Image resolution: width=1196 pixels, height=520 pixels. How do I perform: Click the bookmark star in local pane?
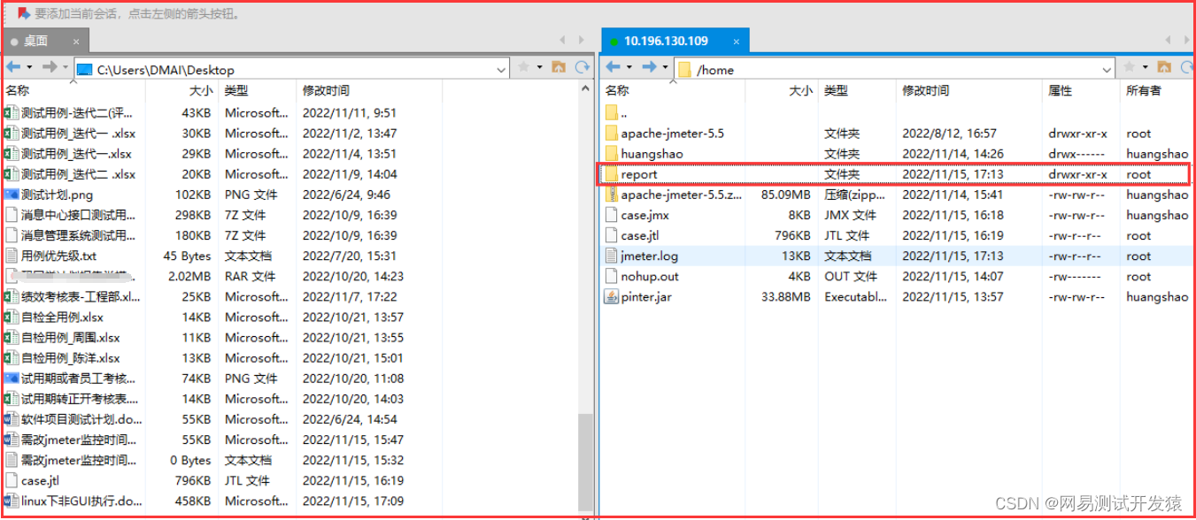pos(524,67)
